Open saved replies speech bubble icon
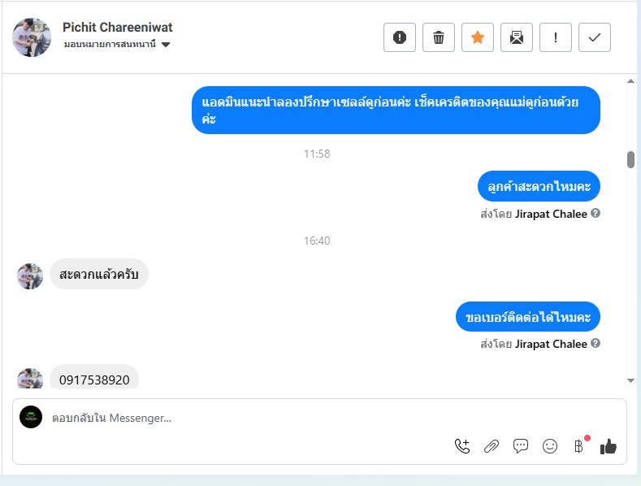Viewport: 641px width, 486px height. pos(521,446)
